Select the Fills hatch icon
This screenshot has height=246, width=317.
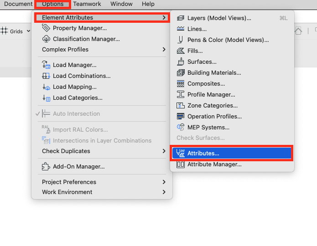[x=181, y=51]
